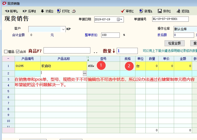
Task: Uncheck the 合并 merge checkbox
Action: (18, 51)
